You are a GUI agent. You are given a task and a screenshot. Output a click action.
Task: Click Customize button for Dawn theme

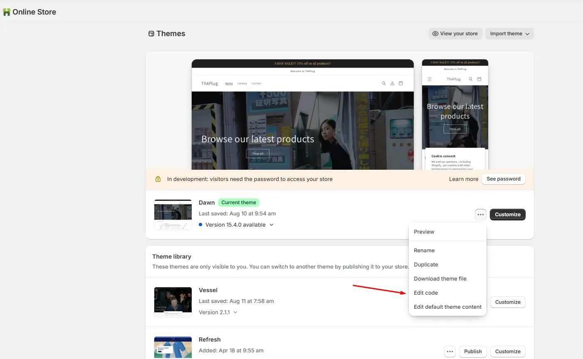pyautogui.click(x=508, y=215)
